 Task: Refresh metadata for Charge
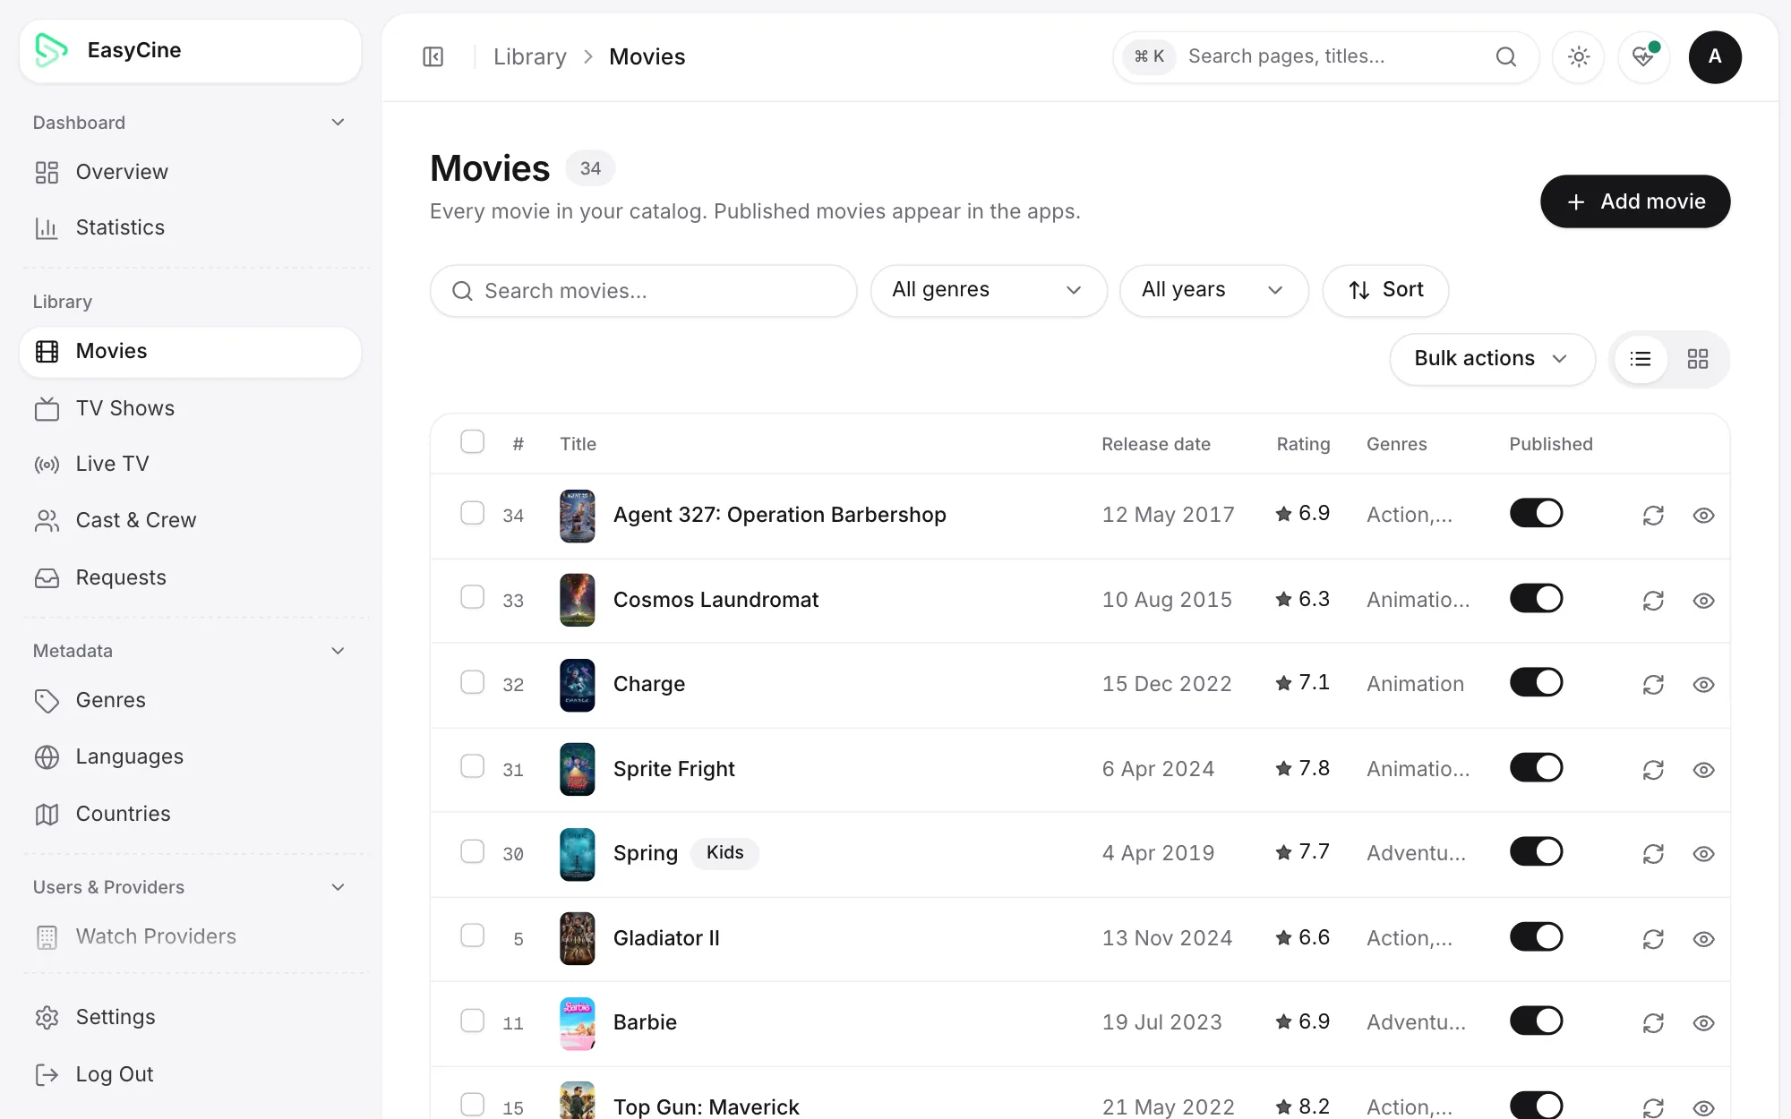tap(1653, 685)
